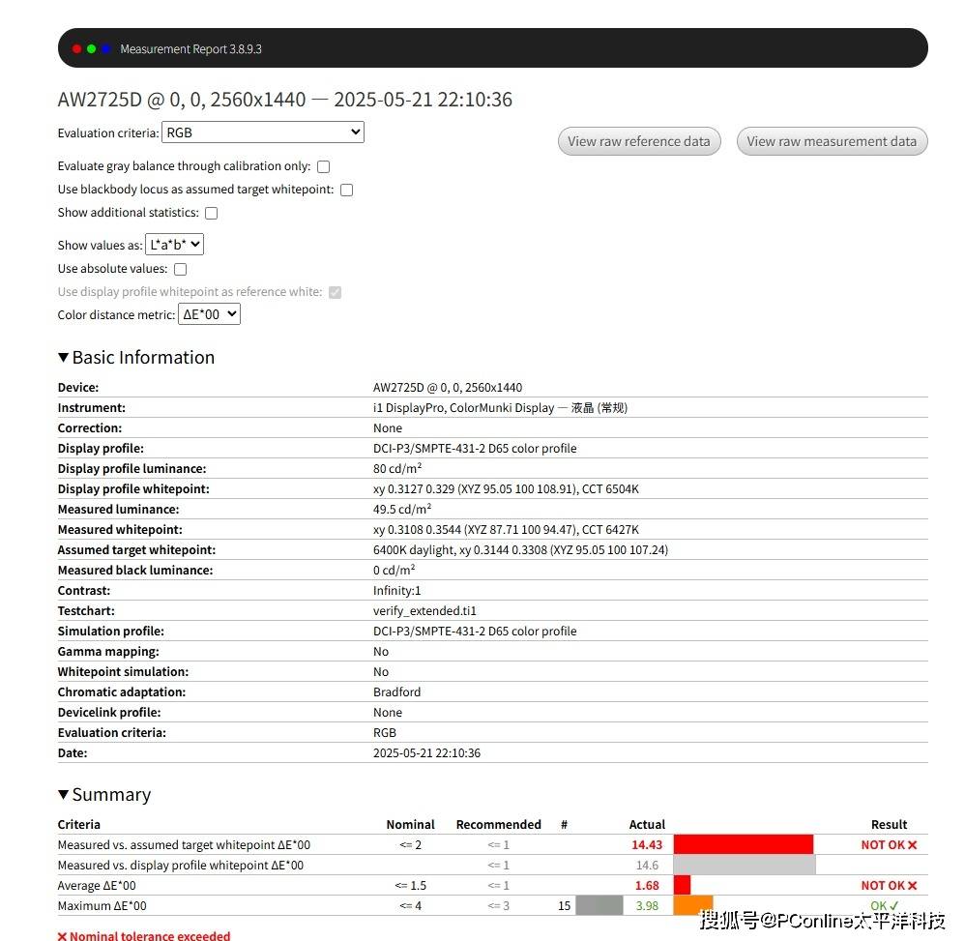
Task: Click the red bar for target whitepoint ΔE
Action: 743,845
